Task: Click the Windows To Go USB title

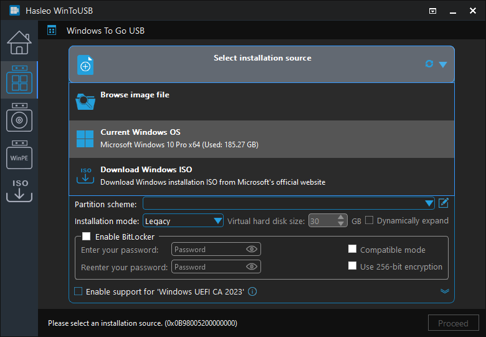Action: point(105,31)
